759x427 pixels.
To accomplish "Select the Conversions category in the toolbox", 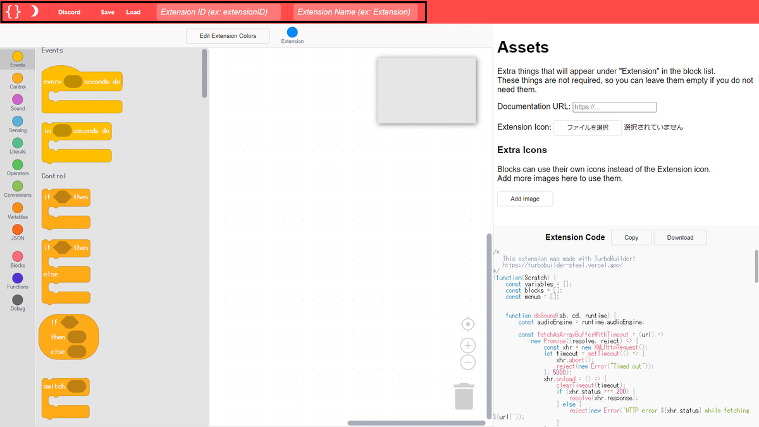I will click(x=18, y=189).
